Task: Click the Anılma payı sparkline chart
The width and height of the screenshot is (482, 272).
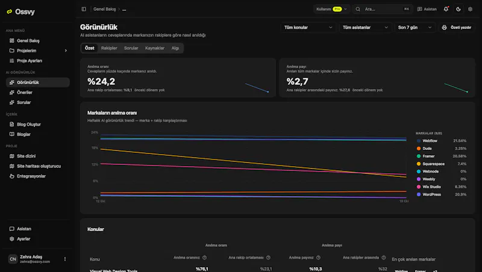Action: tap(456, 87)
